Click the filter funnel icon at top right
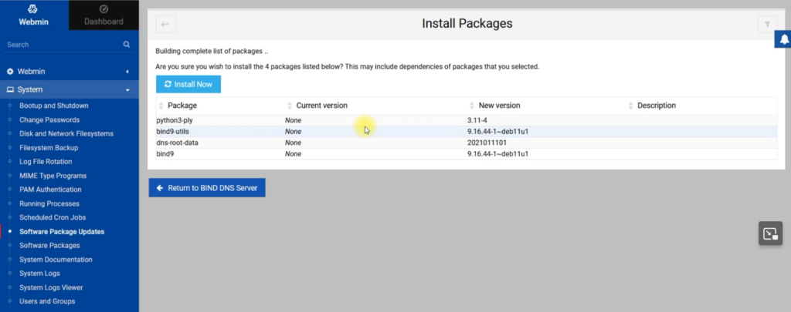Screen dimensions: 791x312 (x=764, y=25)
